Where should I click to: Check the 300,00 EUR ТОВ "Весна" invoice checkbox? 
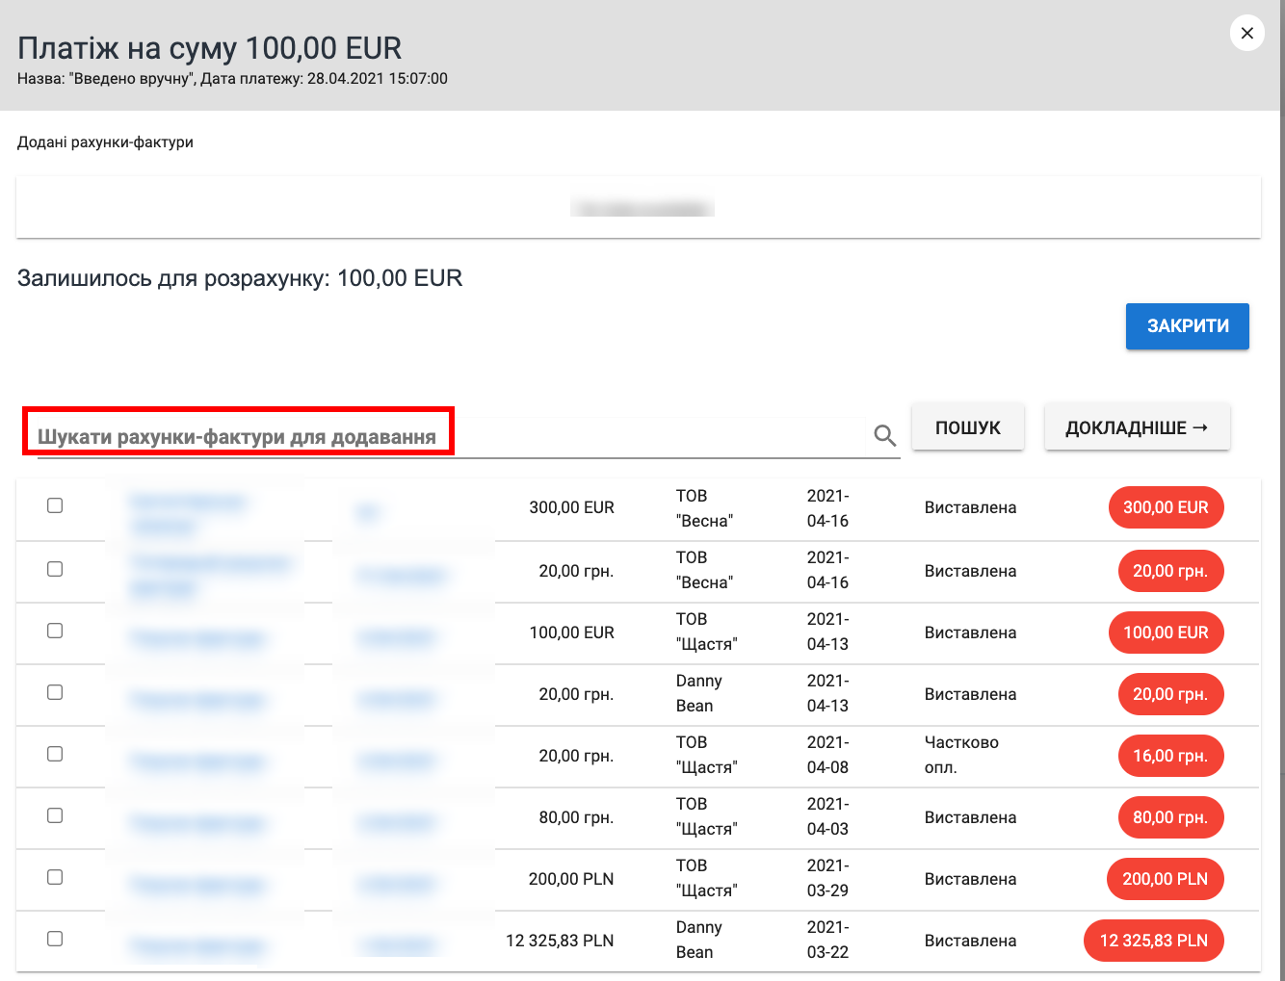55,505
